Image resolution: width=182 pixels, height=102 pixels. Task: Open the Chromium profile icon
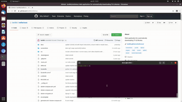tap(177, 11)
